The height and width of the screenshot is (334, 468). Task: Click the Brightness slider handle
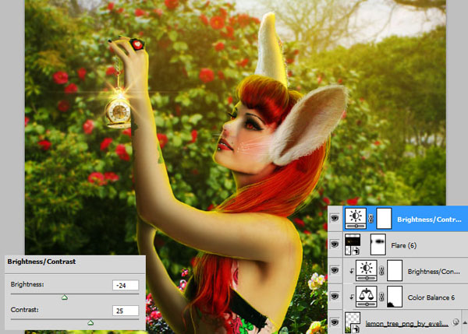point(65,297)
